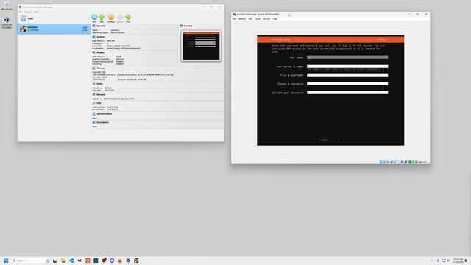Open the Windows Start menu
This screenshot has width=471, height=265.
[6, 261]
